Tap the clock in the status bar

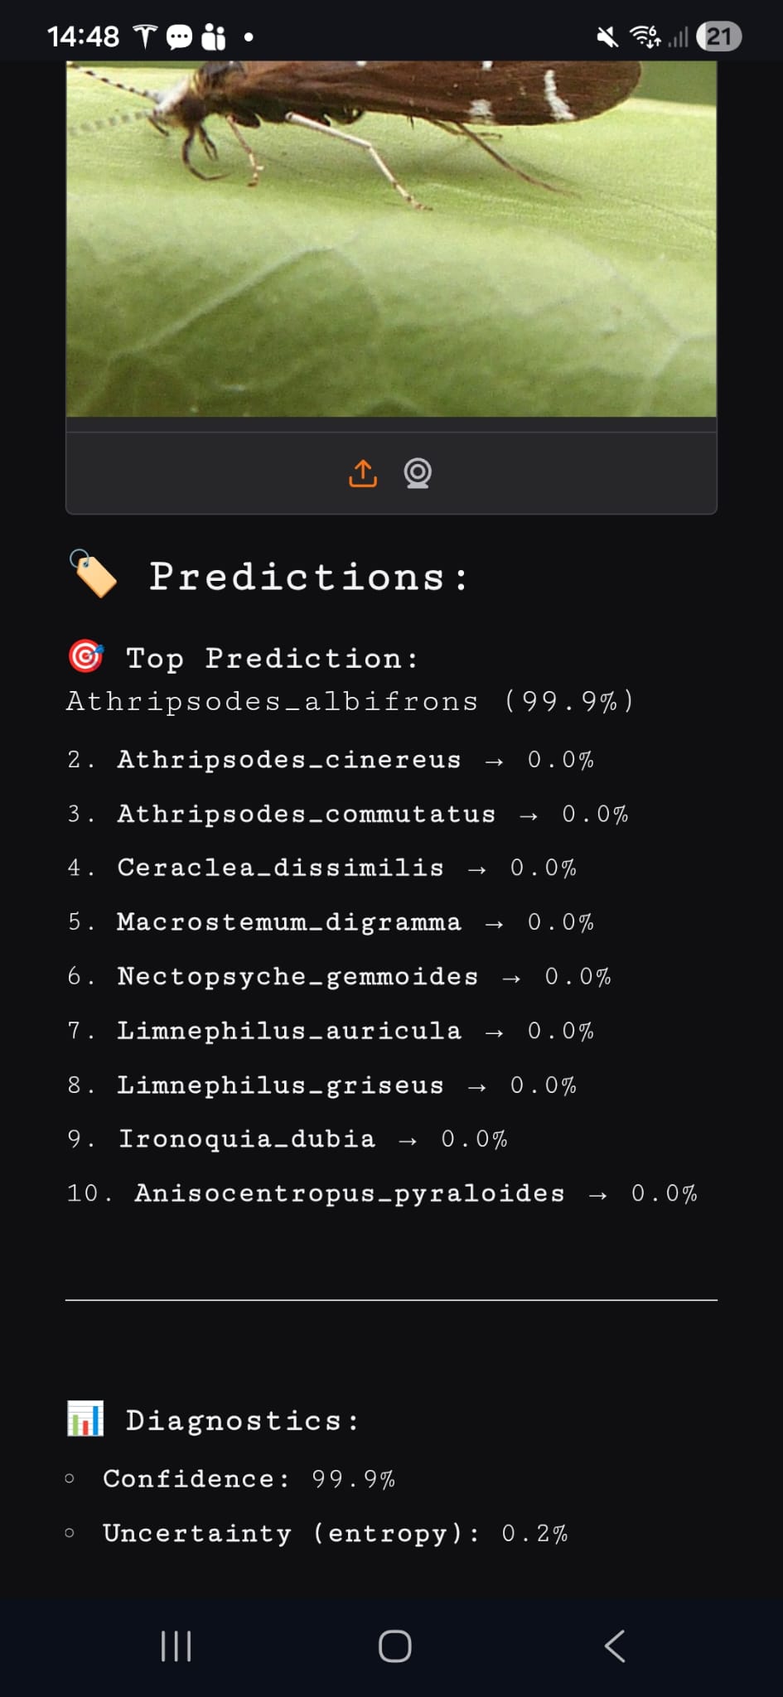[83, 35]
